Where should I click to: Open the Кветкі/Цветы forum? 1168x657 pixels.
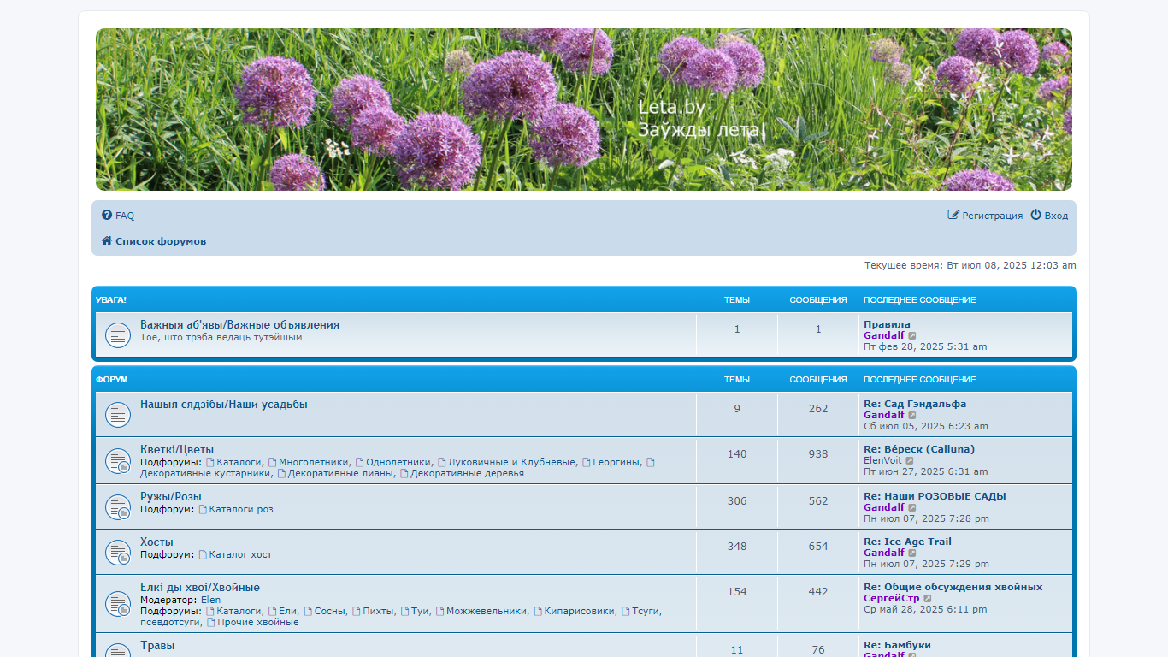click(177, 450)
